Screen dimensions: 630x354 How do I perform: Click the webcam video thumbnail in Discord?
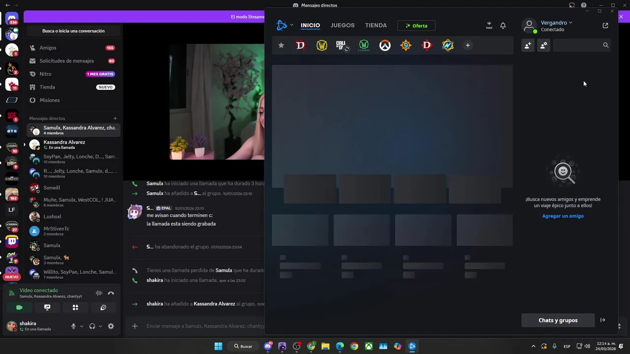click(217, 102)
